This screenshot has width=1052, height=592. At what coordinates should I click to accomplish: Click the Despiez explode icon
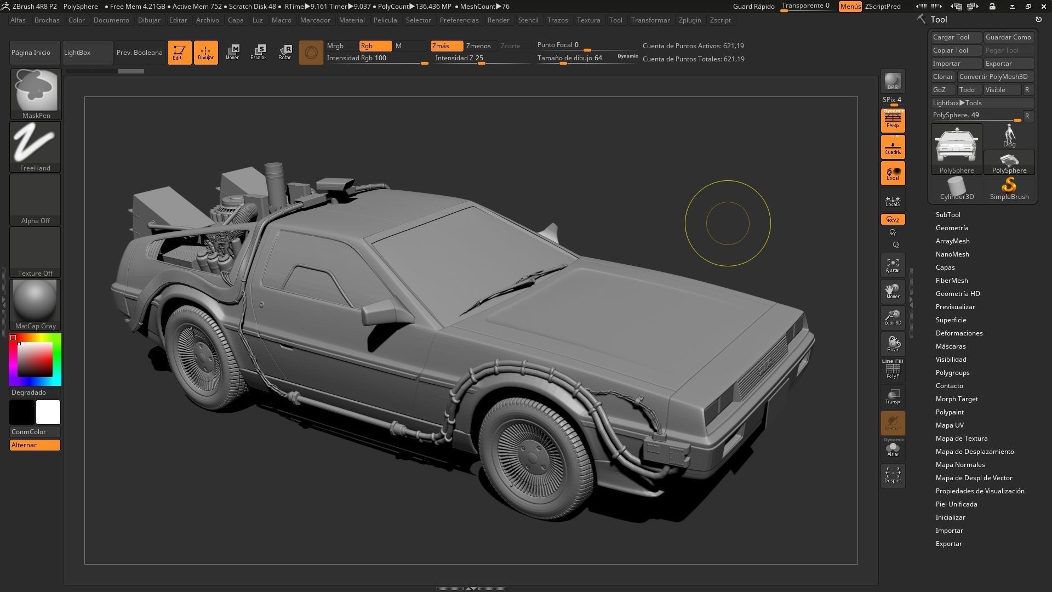tap(893, 476)
